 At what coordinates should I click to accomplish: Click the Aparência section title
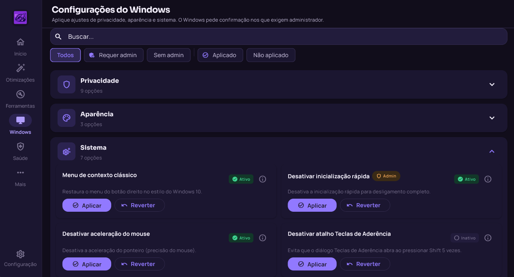97,114
